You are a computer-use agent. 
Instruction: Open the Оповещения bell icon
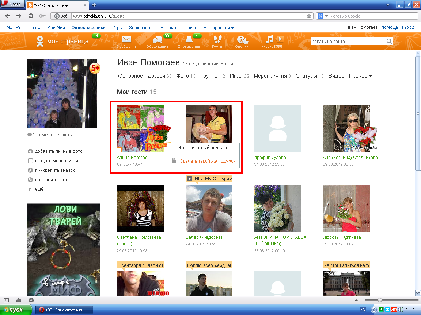[x=189, y=40]
